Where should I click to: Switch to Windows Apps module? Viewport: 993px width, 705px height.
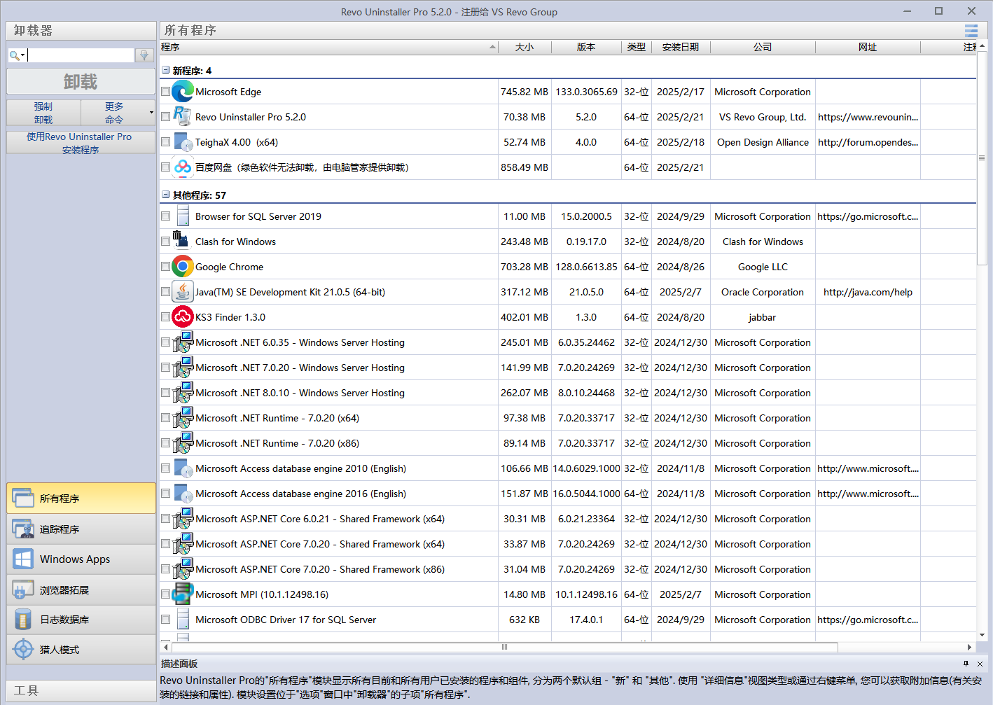(x=81, y=559)
